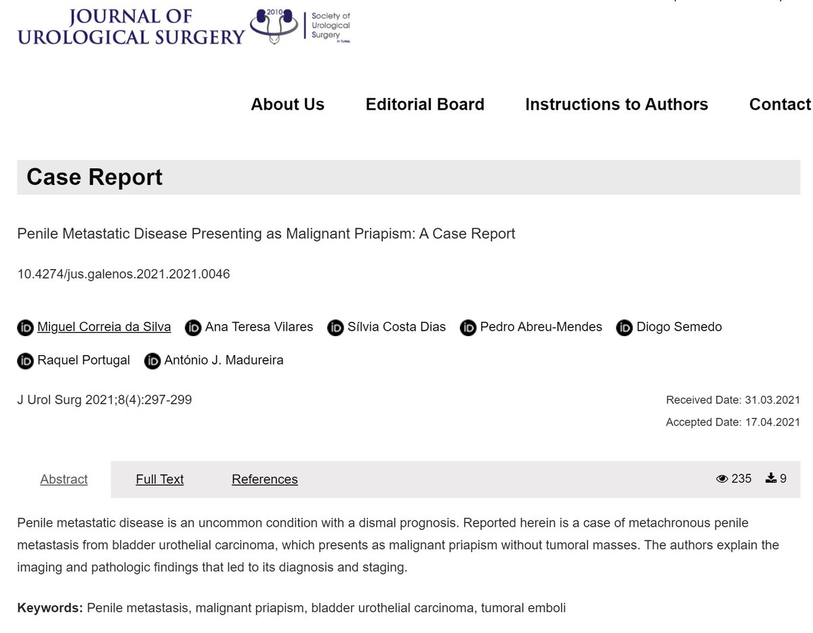Click the keywords list starting with Penile metastasis
This screenshot has height=633, width=813.
[327, 608]
